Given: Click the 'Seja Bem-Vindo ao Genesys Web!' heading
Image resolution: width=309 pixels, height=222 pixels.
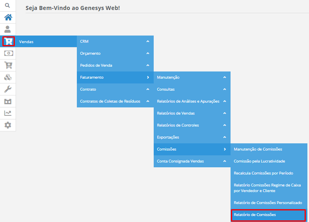Looking at the screenshot, I should [73, 8].
